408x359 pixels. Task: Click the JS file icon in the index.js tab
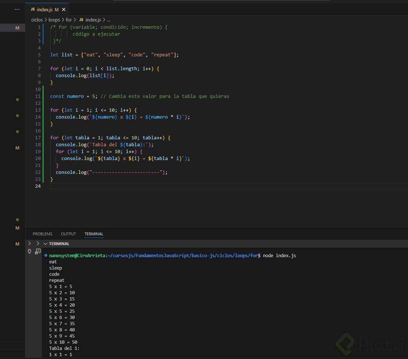tap(33, 9)
